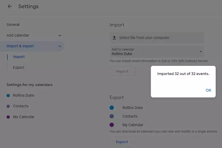Screen dimensions: 222x148
Task: Go to Import sub-item in sidebar
Action: coord(19,57)
